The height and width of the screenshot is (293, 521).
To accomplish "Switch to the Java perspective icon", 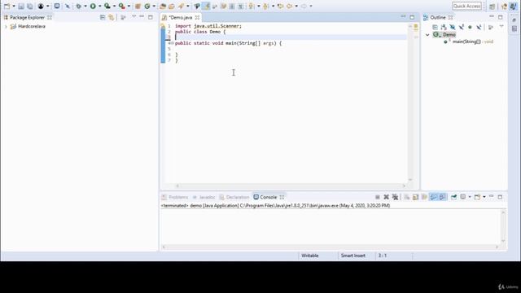I will (x=513, y=6).
